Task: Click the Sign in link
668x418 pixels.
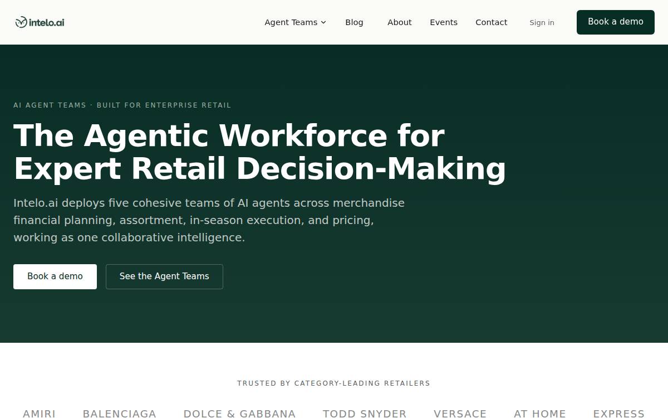Action: tap(542, 22)
